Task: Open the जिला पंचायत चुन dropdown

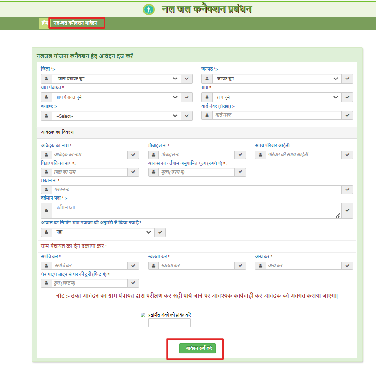Action: pyautogui.click(x=117, y=79)
